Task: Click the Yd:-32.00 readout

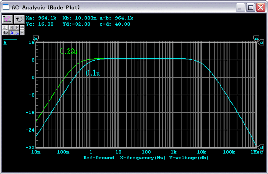Action: coord(76,24)
